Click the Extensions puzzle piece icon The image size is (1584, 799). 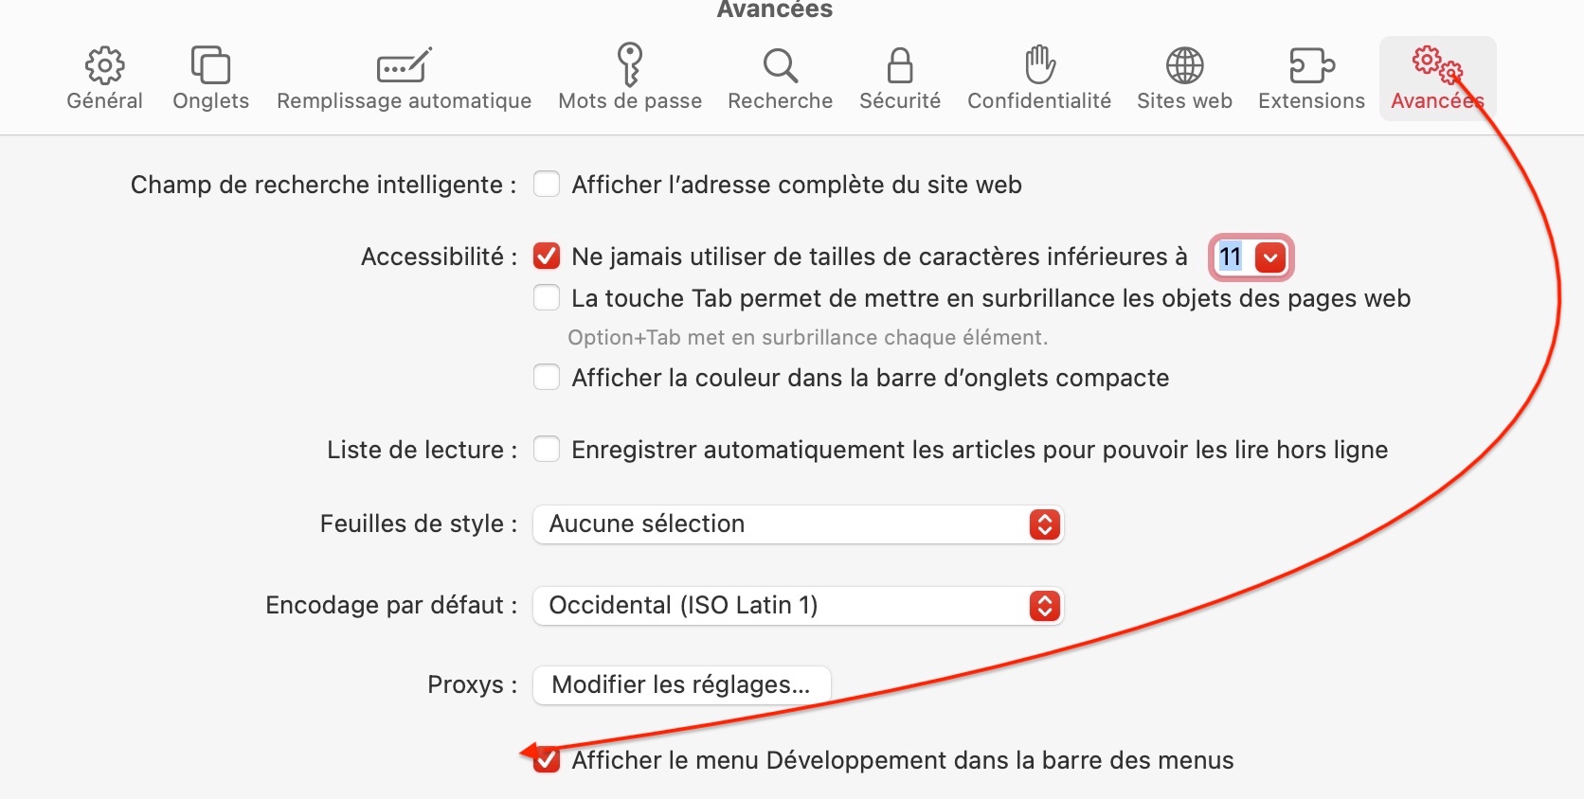coord(1311,65)
